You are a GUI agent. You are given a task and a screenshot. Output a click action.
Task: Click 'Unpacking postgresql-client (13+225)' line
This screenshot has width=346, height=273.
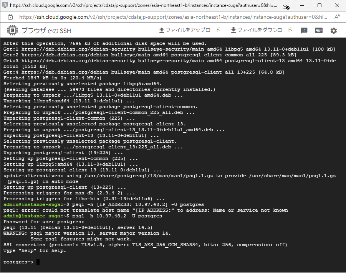(x=63, y=153)
